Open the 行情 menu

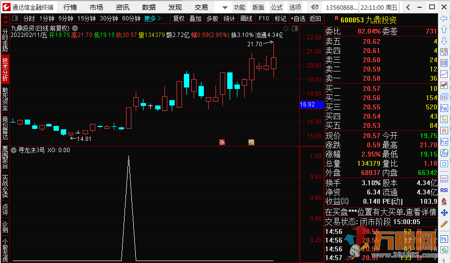pyautogui.click(x=70, y=7)
